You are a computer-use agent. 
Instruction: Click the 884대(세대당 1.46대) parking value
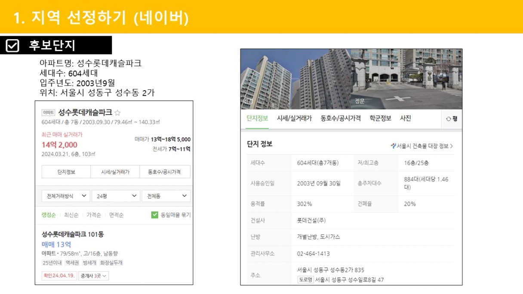426,183
